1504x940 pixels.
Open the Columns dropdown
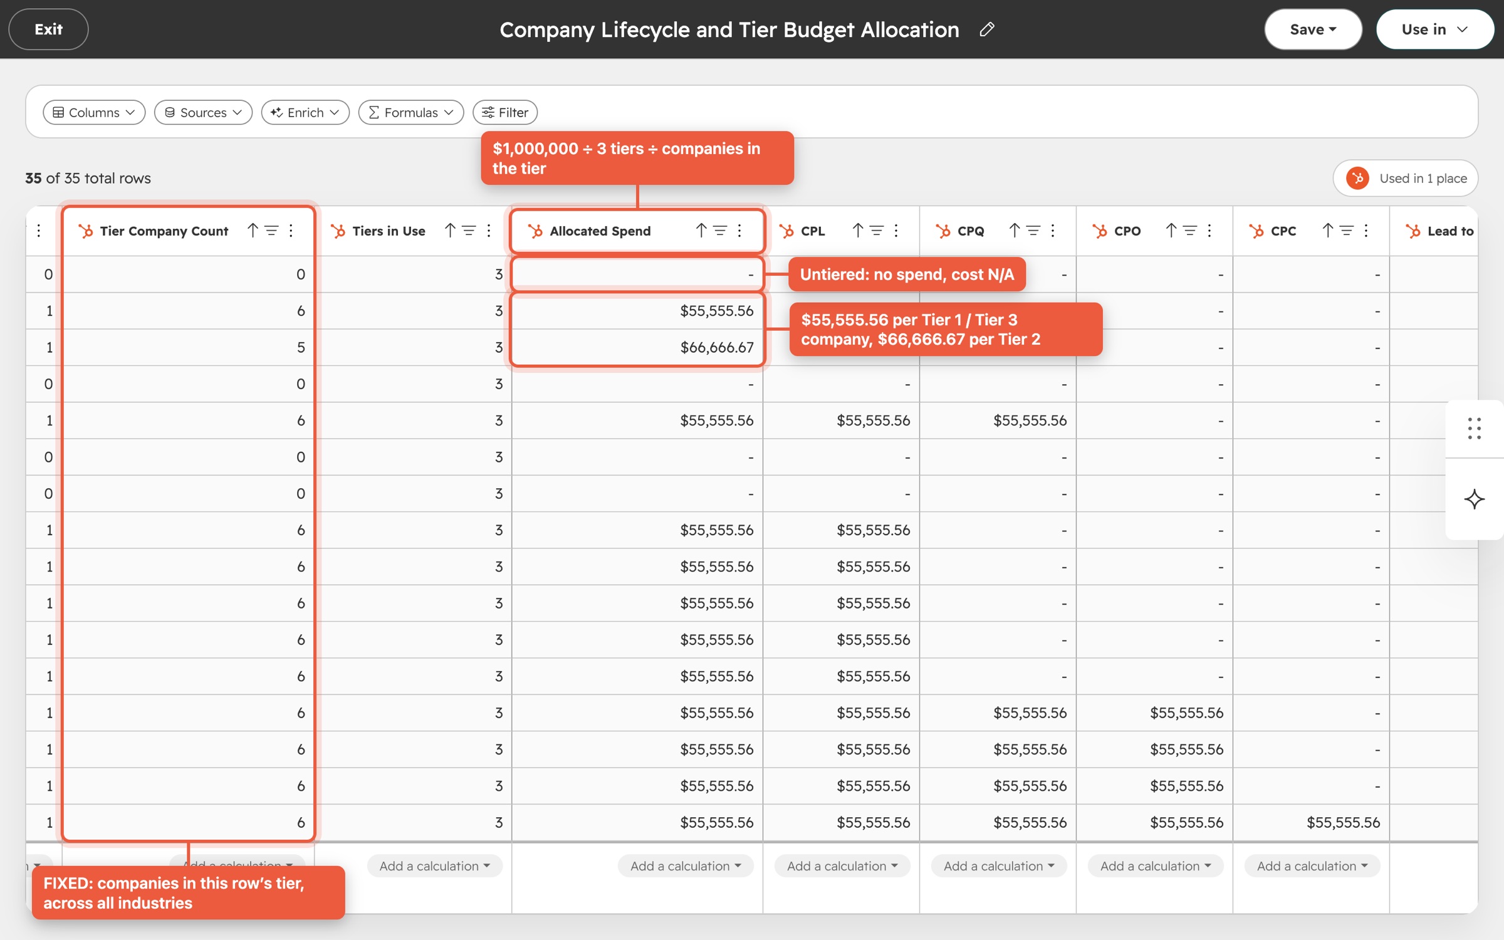coord(94,112)
